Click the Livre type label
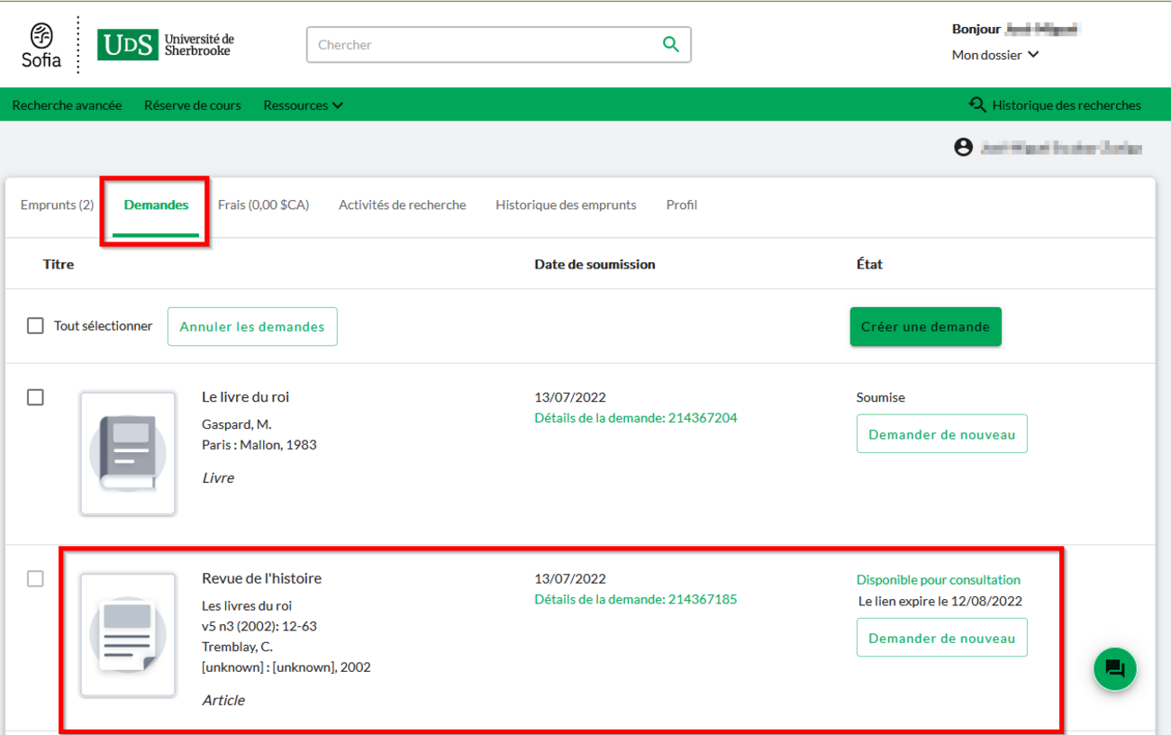This screenshot has height=735, width=1171. 218,478
